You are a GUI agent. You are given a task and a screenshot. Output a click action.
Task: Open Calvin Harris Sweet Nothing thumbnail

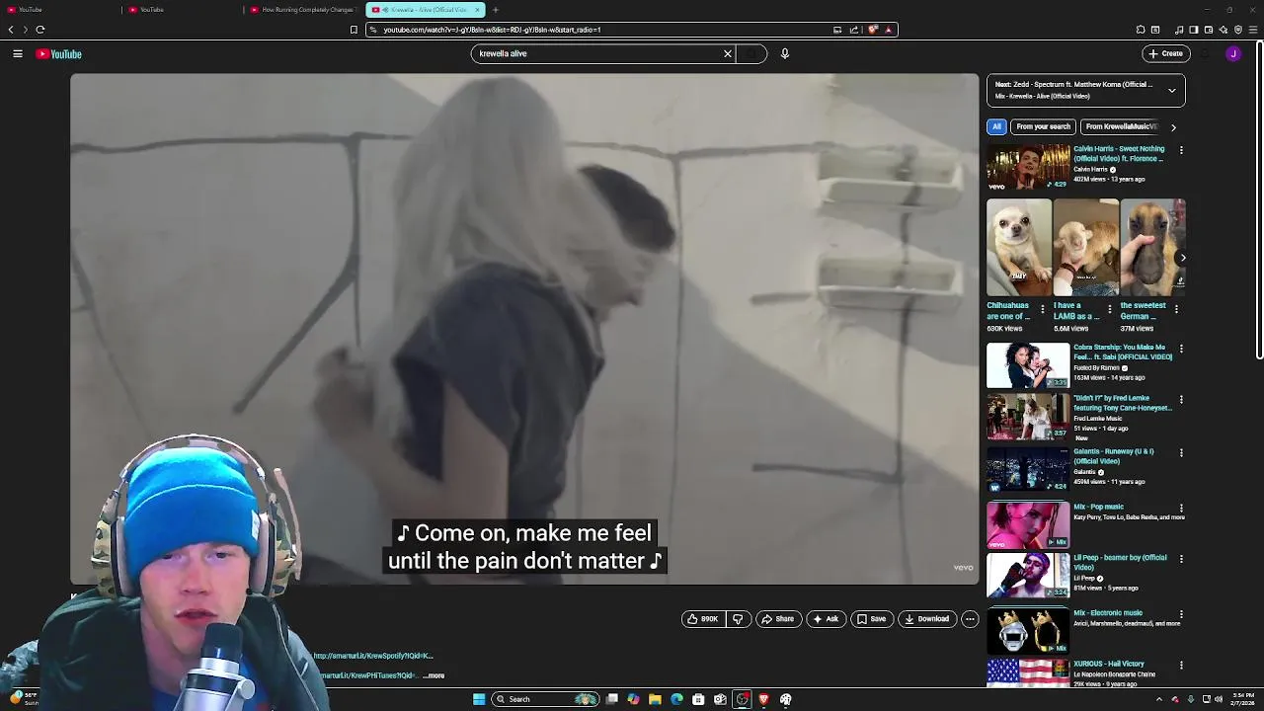point(1028,168)
